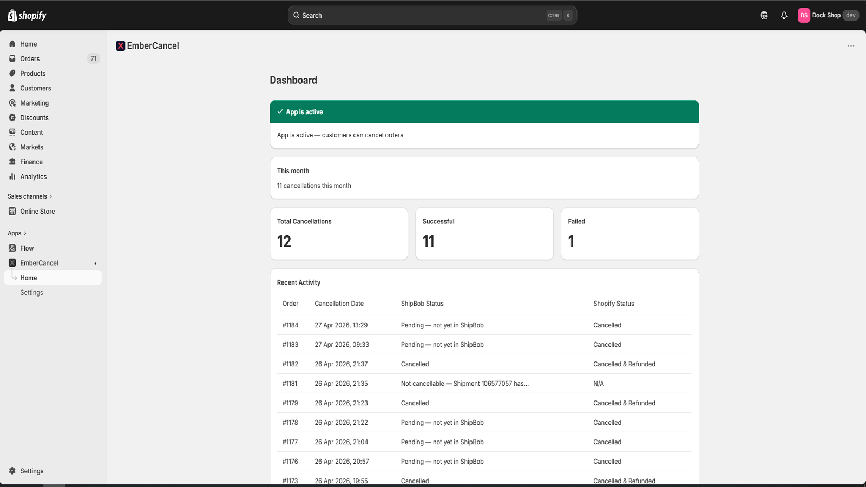Open the notifications bell
Screen dimensions: 866x487
pyautogui.click(x=784, y=15)
